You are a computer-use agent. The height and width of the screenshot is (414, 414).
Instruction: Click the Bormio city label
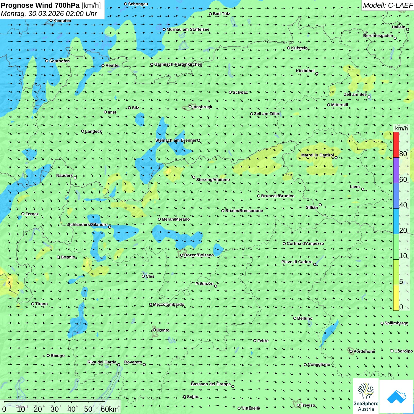point(68,257)
